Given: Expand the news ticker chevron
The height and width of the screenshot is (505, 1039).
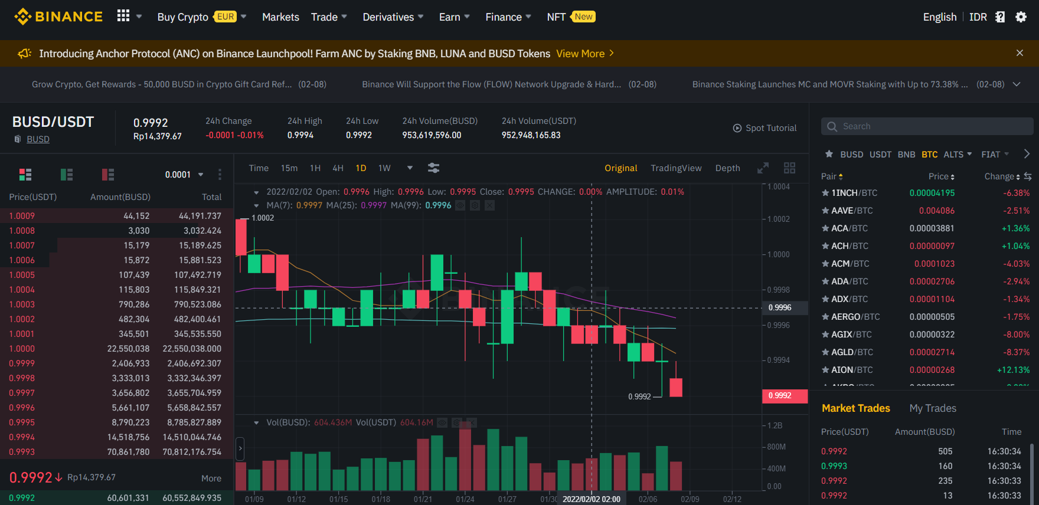Looking at the screenshot, I should point(1017,84).
